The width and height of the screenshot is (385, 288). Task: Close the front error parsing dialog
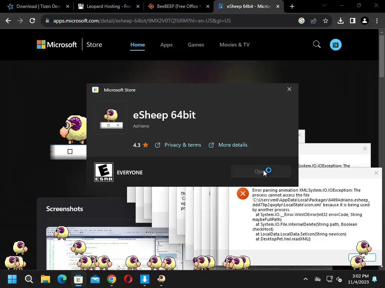(376, 173)
